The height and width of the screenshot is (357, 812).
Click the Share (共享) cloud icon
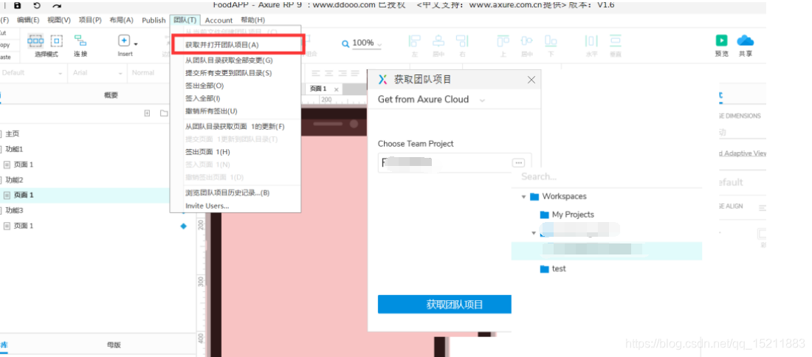click(745, 41)
